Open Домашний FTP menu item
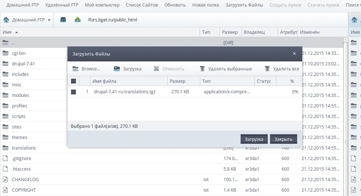This screenshot has width=361, height=196. [x=22, y=5]
